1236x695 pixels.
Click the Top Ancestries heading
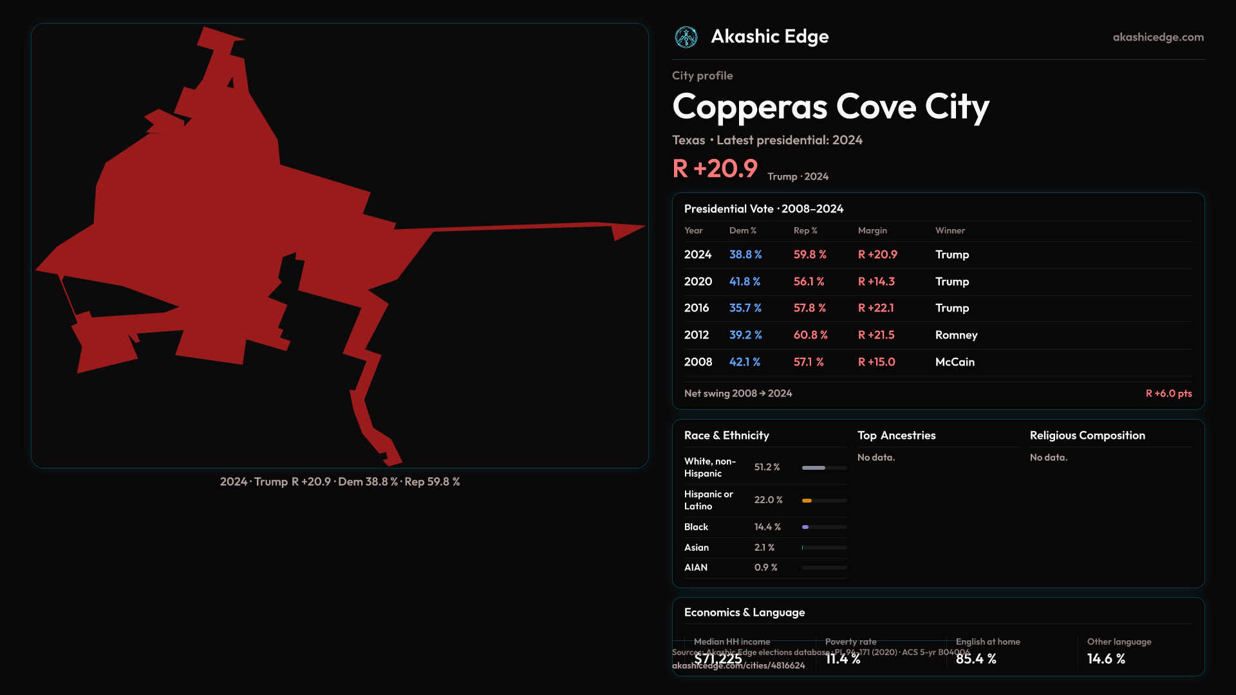point(896,436)
